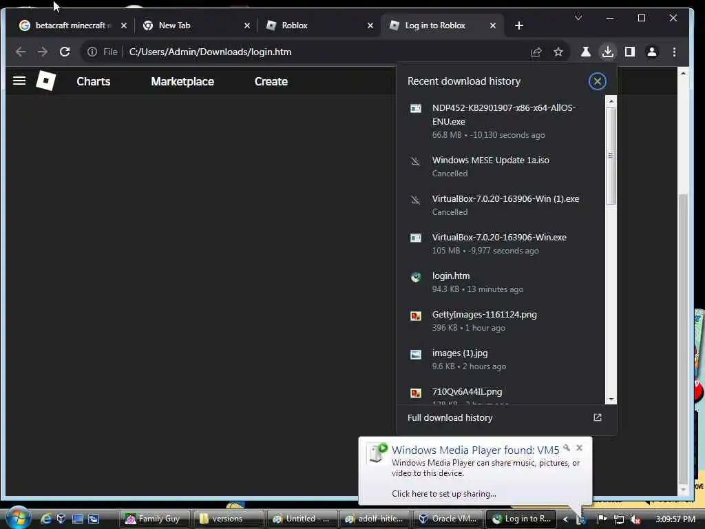Viewport: 705px width, 529px height.
Task: Open full download history external link icon
Action: click(x=597, y=417)
